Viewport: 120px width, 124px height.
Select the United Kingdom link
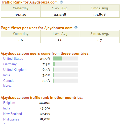click(15, 70)
